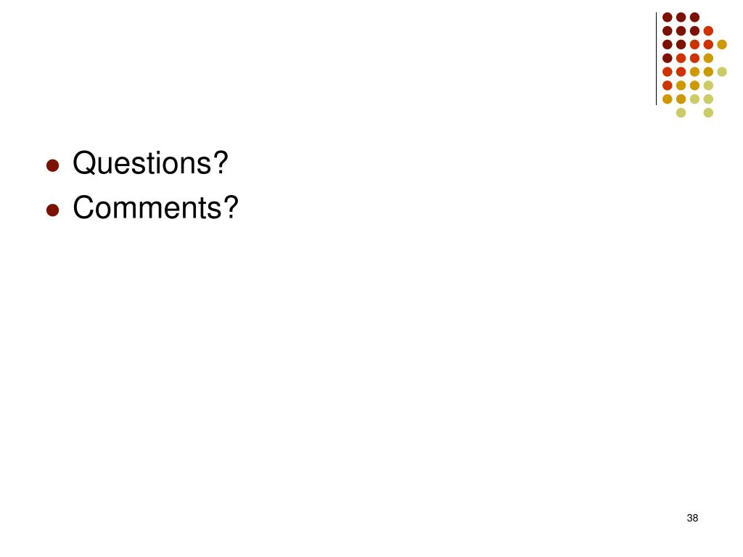Click the right pale dot in the bottom row
The width and height of the screenshot is (743, 557).
tap(708, 112)
